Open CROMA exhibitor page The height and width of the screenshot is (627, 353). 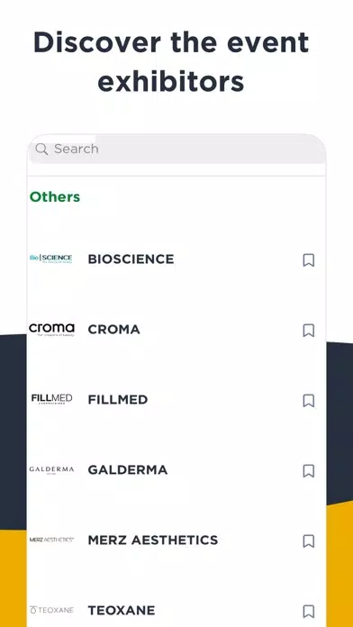pos(114,330)
